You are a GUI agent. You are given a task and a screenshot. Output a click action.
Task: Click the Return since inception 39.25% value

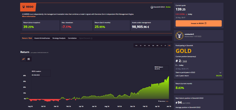[x=28, y=27]
